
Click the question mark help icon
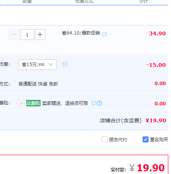point(100,103)
